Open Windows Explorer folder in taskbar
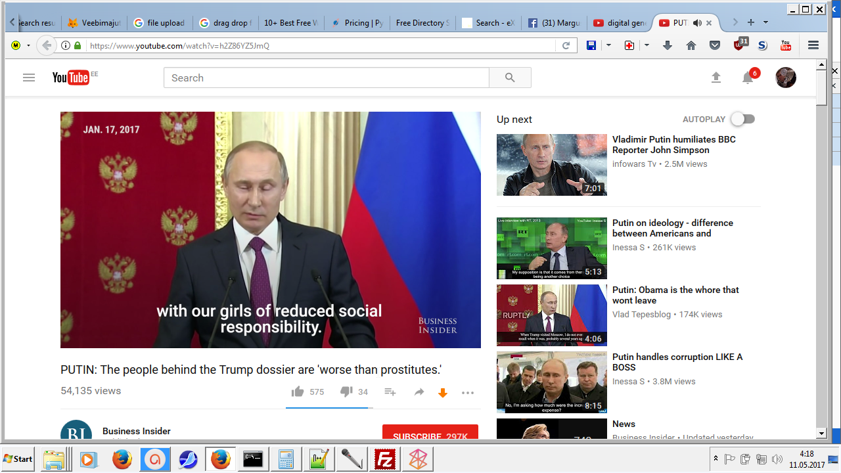Screen dimensions: 841x473 (x=55, y=459)
